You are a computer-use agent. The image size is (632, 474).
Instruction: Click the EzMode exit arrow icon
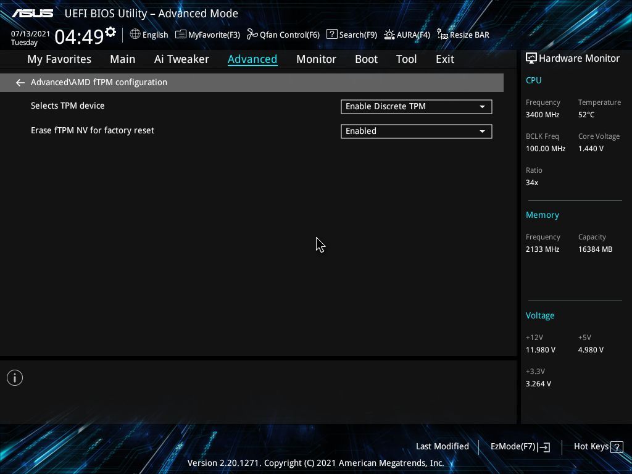click(544, 447)
